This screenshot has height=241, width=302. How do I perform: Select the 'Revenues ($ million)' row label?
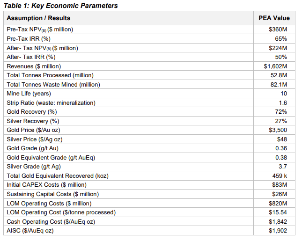tap(34, 66)
